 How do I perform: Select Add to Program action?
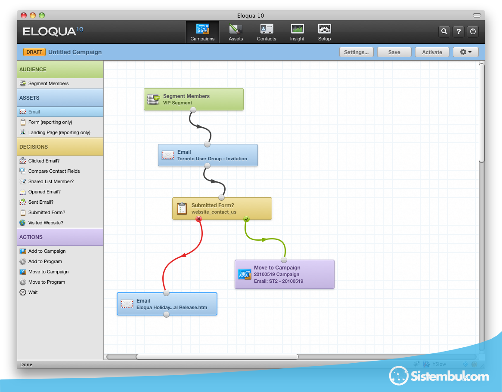click(x=60, y=261)
